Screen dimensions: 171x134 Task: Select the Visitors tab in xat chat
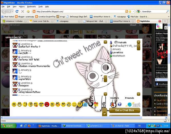115,98
